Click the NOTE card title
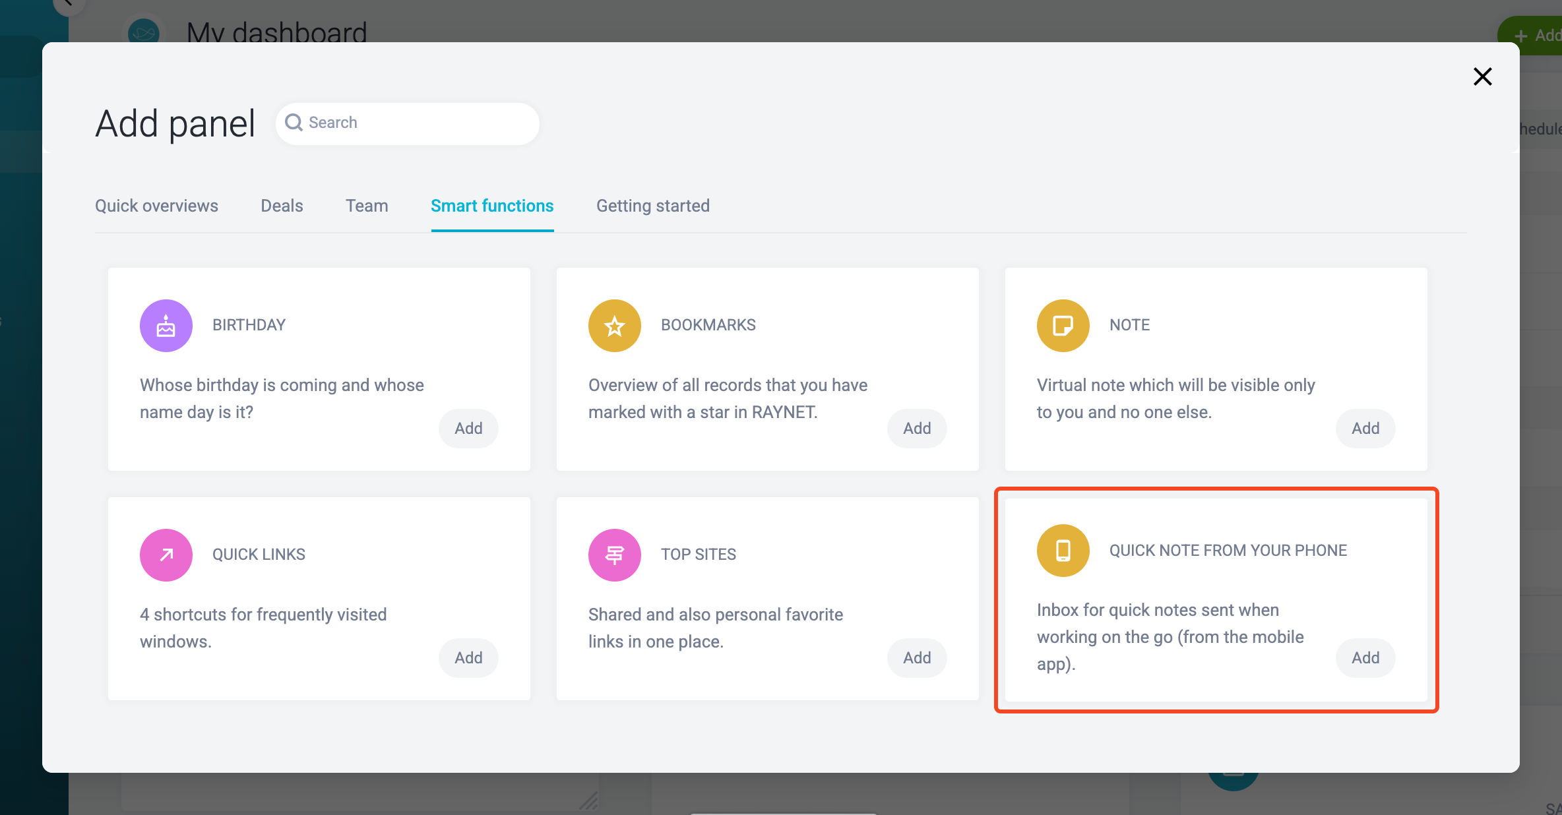The height and width of the screenshot is (815, 1562). 1129,325
